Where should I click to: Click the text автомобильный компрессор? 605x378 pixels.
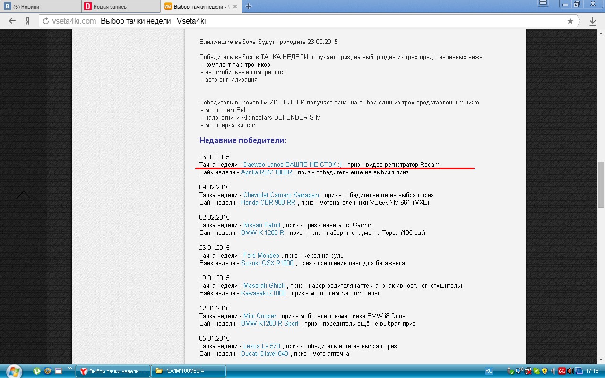(245, 72)
